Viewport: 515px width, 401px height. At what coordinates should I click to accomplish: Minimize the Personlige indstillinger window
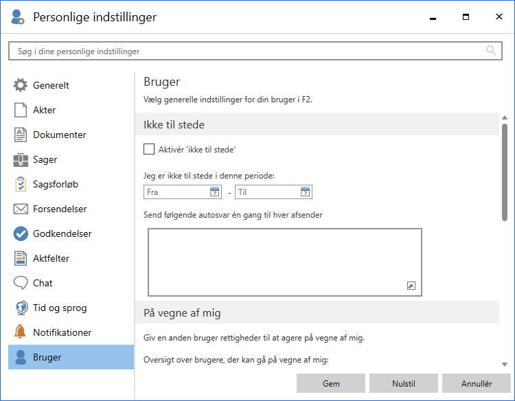433,17
